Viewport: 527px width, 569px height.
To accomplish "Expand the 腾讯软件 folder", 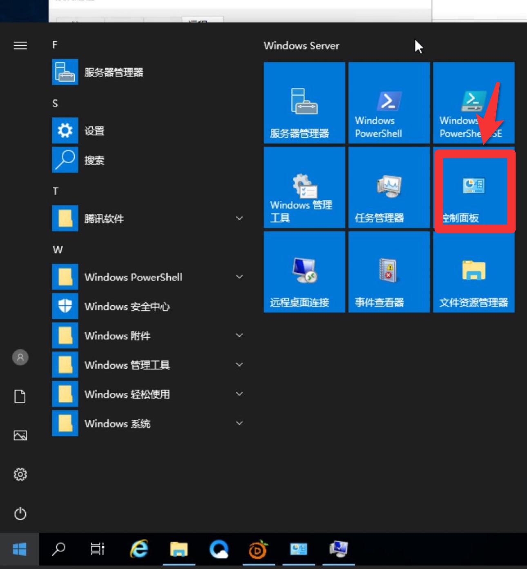I will 149,218.
